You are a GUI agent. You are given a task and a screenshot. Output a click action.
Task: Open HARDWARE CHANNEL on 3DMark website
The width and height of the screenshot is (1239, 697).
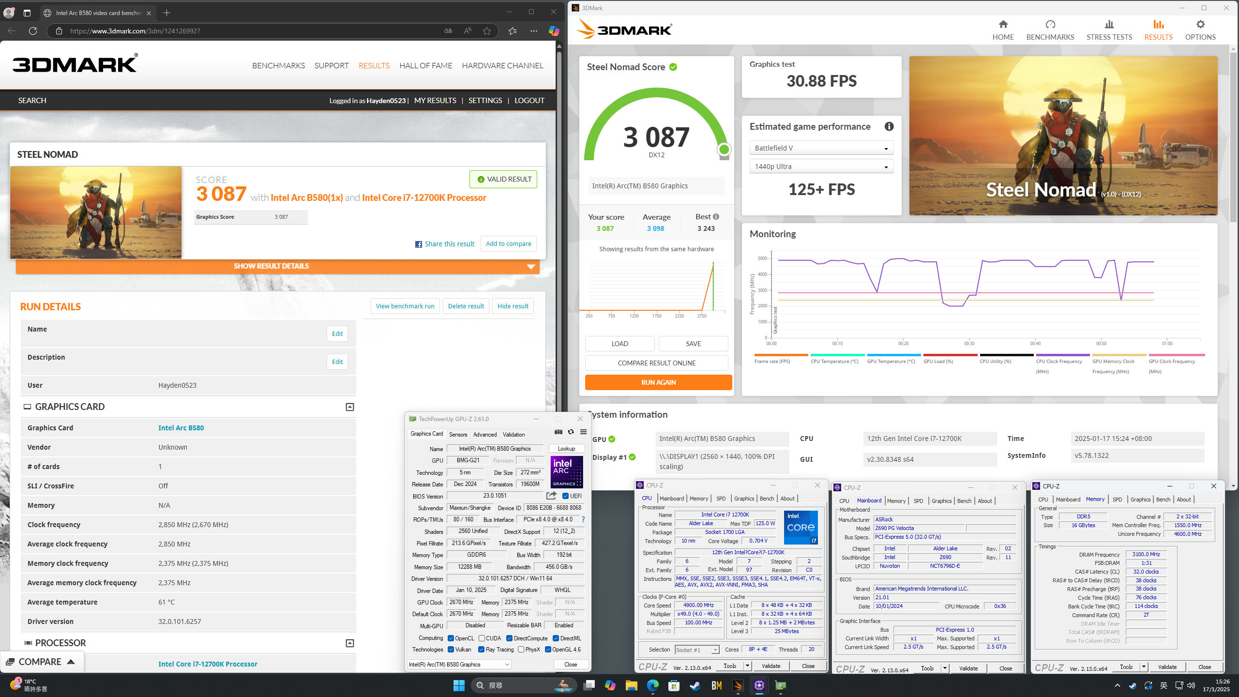[x=502, y=65]
